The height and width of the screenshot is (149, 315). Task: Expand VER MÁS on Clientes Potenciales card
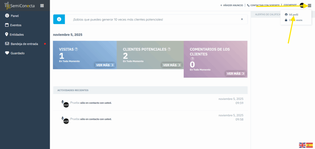click(x=171, y=65)
